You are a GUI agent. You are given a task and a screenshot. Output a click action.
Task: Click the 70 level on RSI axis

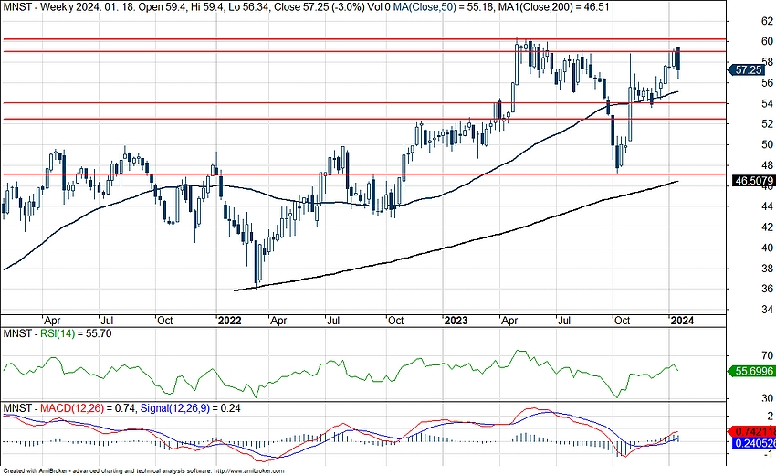tap(742, 356)
